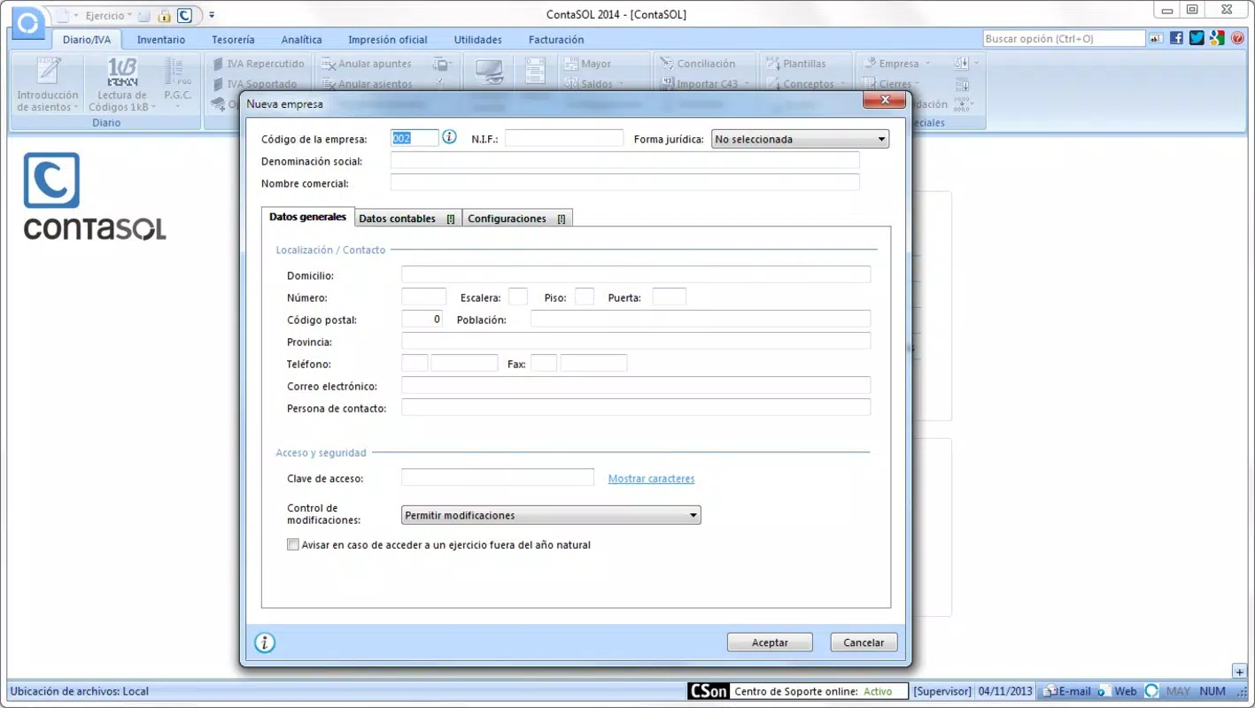Click the IVA Soportado ribbon item

click(x=255, y=84)
